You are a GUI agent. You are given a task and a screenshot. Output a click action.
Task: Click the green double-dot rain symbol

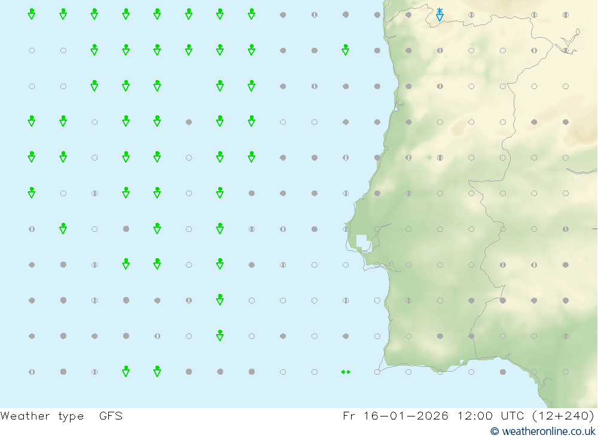(346, 372)
